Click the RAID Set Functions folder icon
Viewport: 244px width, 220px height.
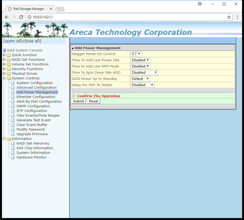pos(9,60)
